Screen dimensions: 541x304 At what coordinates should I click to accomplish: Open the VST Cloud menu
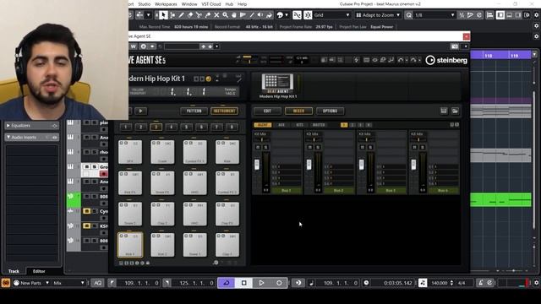(x=211, y=4)
